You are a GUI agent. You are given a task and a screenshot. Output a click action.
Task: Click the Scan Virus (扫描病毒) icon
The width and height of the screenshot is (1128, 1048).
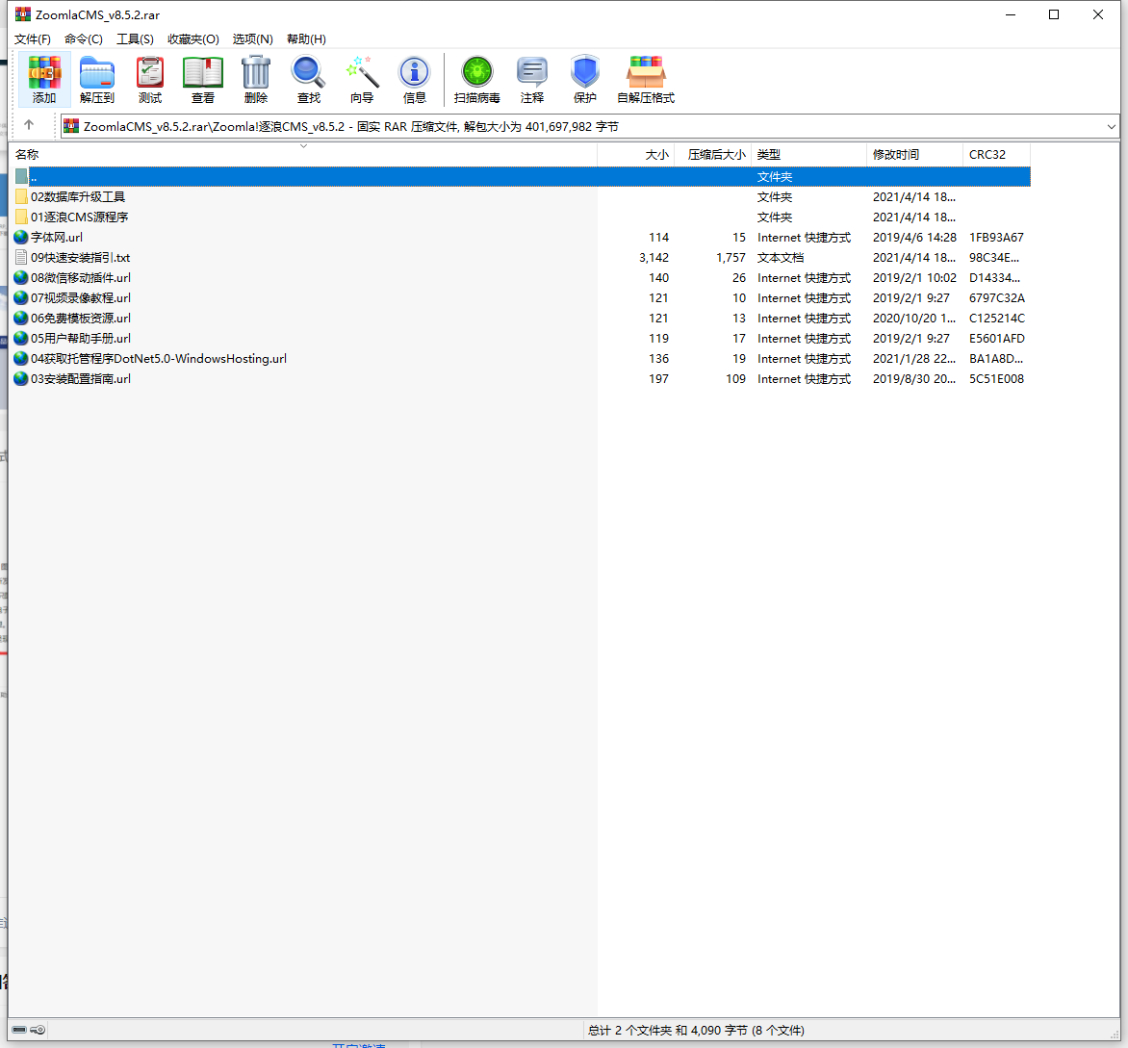(477, 80)
